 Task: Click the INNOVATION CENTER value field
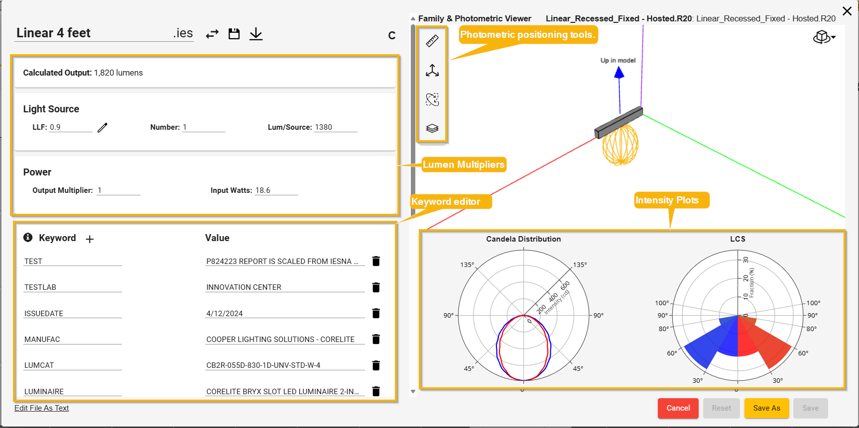click(285, 287)
